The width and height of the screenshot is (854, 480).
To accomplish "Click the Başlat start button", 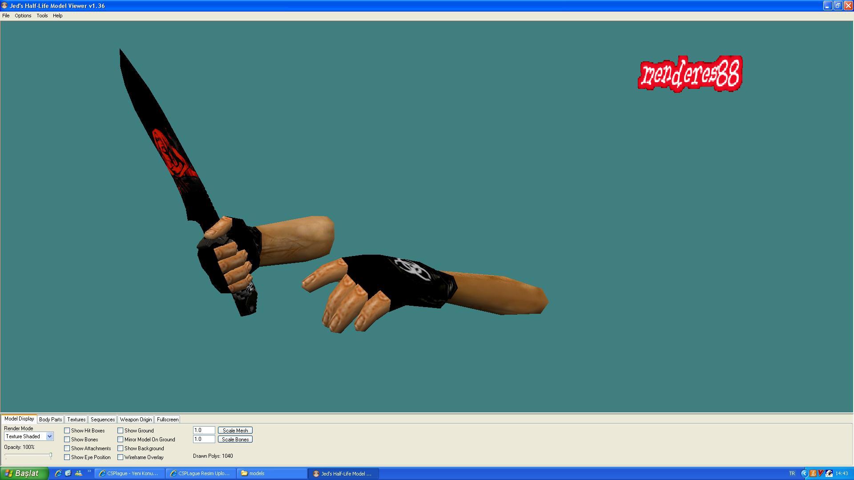I will pyautogui.click(x=24, y=473).
